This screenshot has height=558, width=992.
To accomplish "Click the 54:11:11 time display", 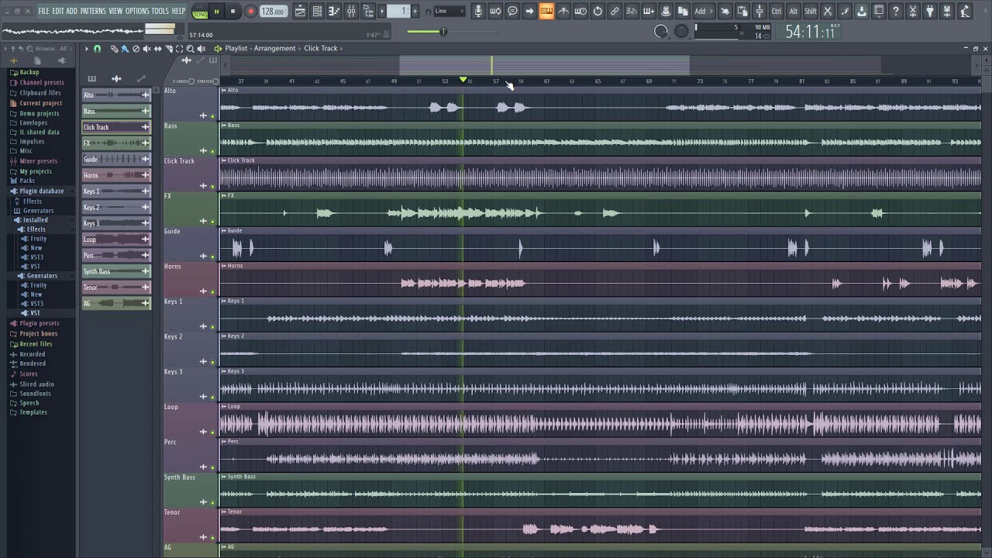I will tap(810, 32).
